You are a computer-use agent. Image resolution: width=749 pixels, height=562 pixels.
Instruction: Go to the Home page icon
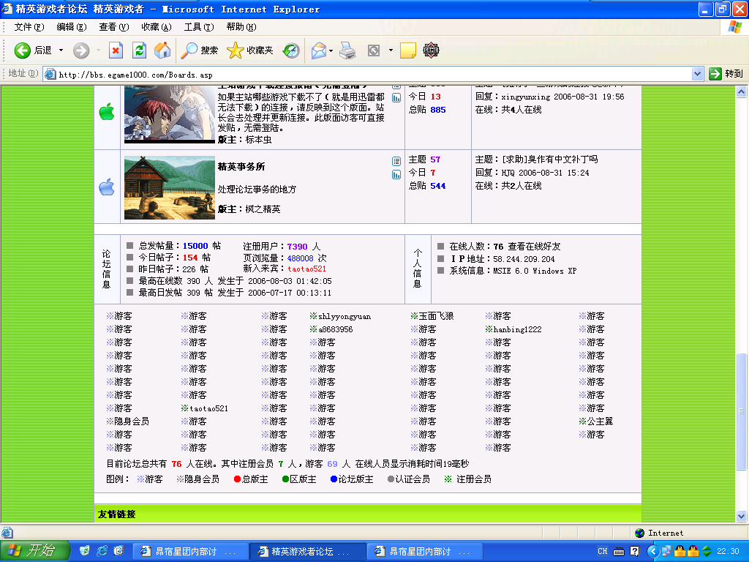point(162,50)
